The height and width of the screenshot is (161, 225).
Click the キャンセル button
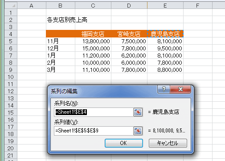pos(168,143)
